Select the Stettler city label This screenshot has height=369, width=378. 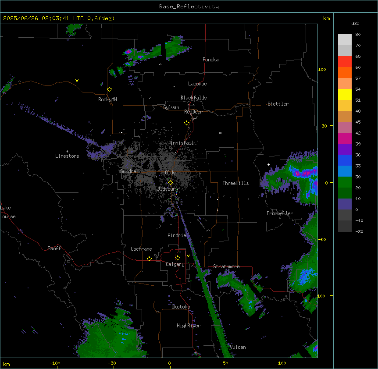tap(278, 104)
